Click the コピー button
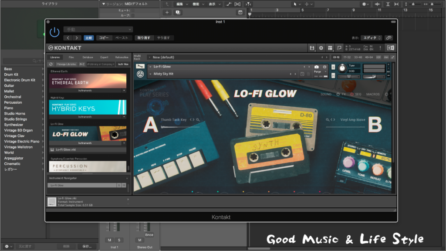The height and width of the screenshot is (251, 446). (x=104, y=38)
